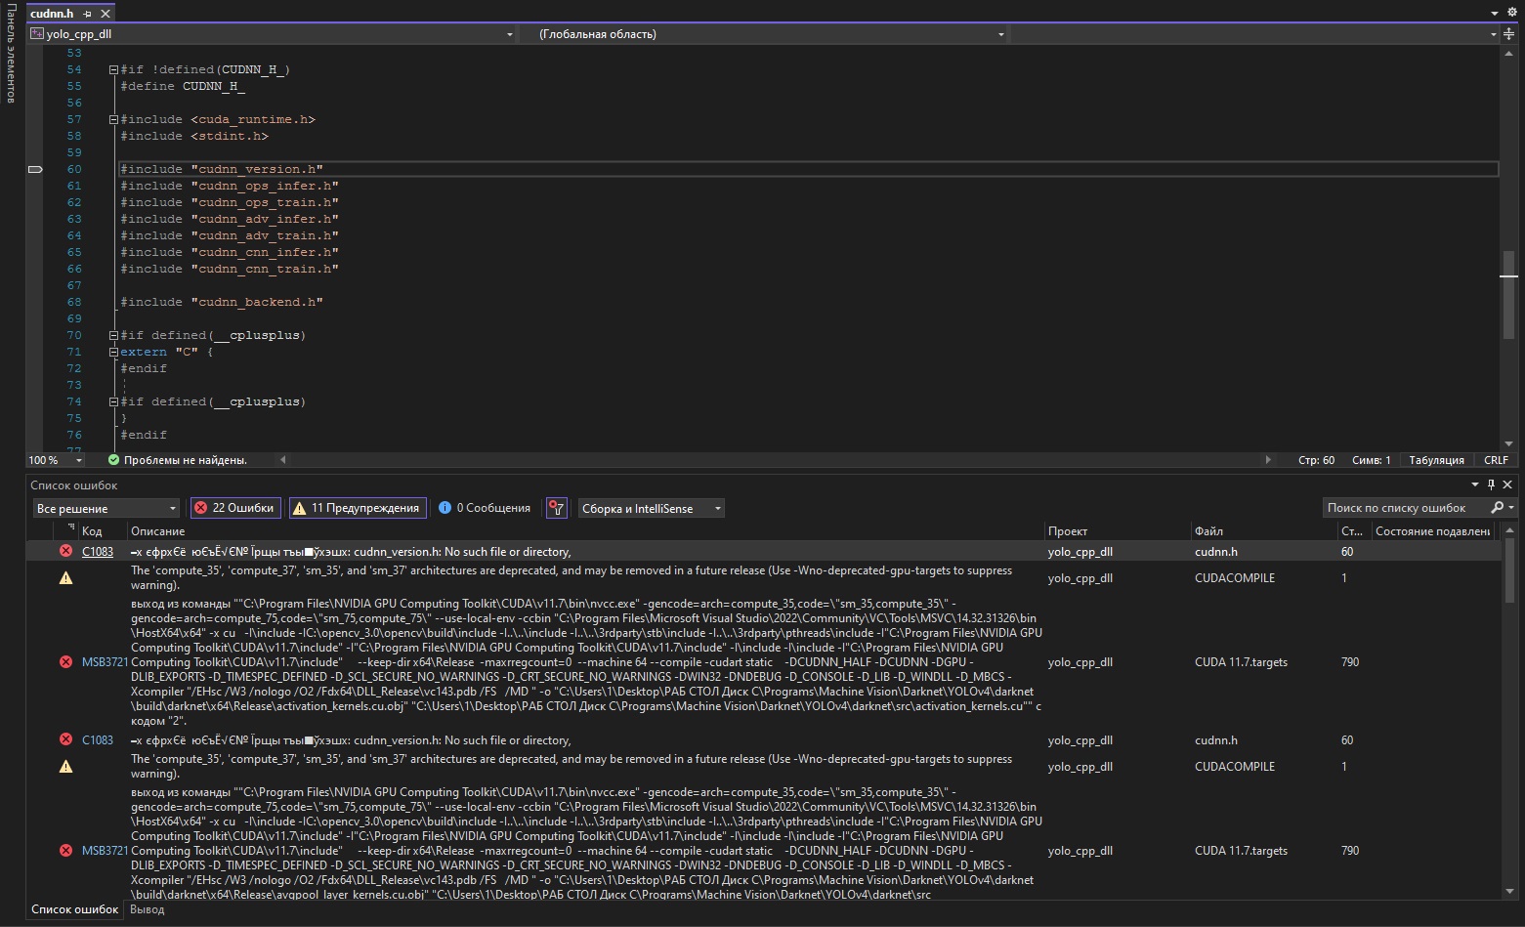Viewport: 1525px width, 927px height.
Task: Pin the error list panel
Action: pyautogui.click(x=1491, y=485)
